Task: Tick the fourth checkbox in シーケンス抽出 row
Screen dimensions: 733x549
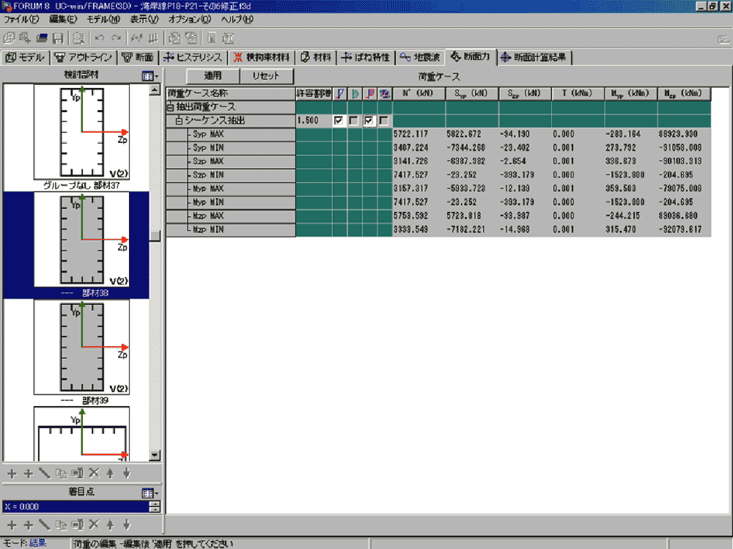Action: (x=384, y=120)
